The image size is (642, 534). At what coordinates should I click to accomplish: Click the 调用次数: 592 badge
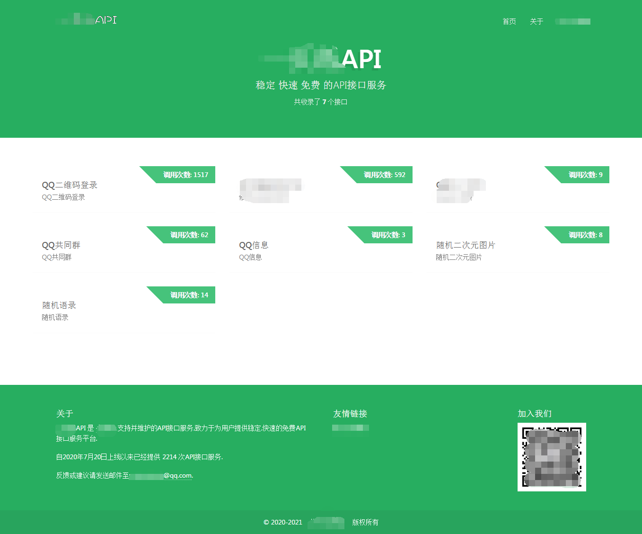pyautogui.click(x=384, y=175)
